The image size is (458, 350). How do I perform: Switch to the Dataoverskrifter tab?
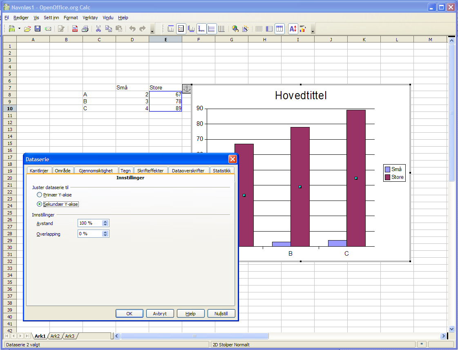point(188,170)
